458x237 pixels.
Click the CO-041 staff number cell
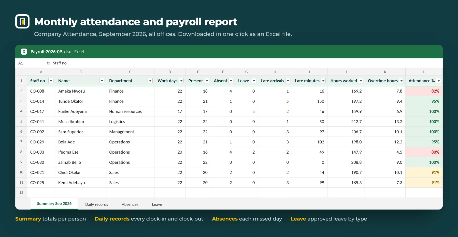pos(41,122)
